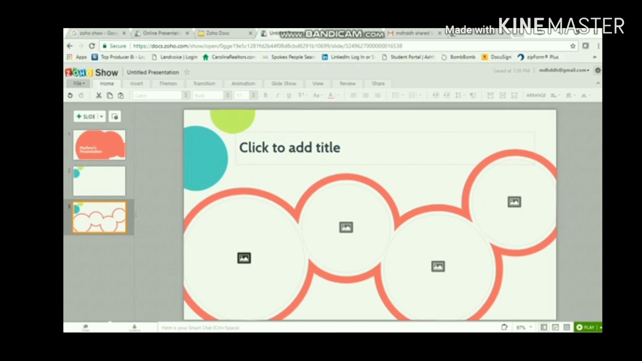
Task: Select the second slide thumbnail
Action: tap(99, 181)
